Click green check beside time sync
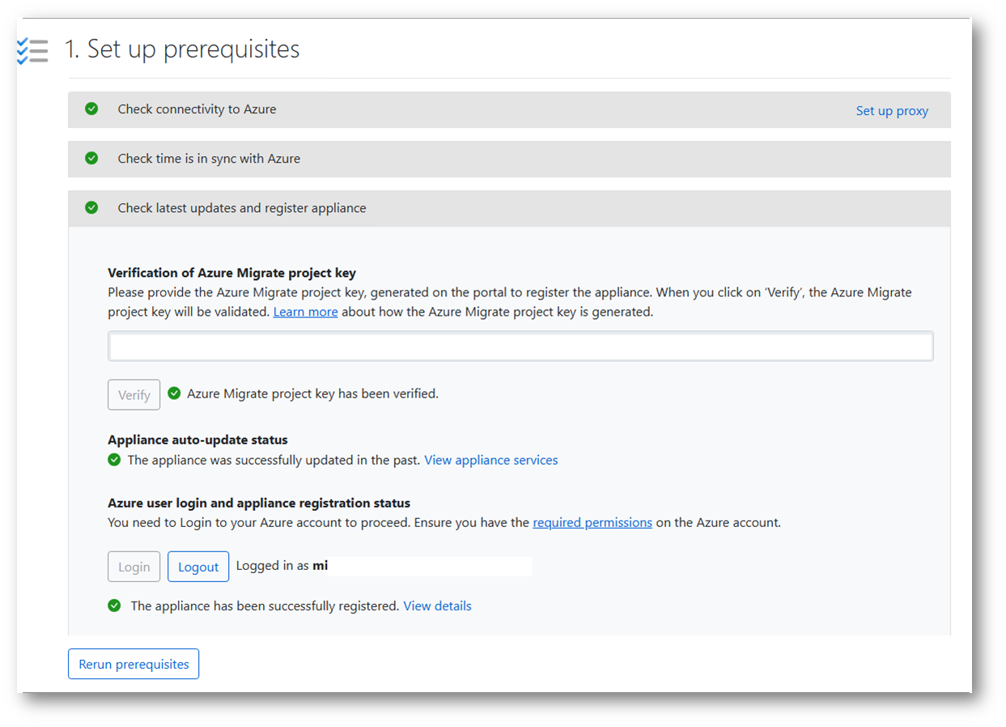This screenshot has height=727, width=1006. pos(91,159)
